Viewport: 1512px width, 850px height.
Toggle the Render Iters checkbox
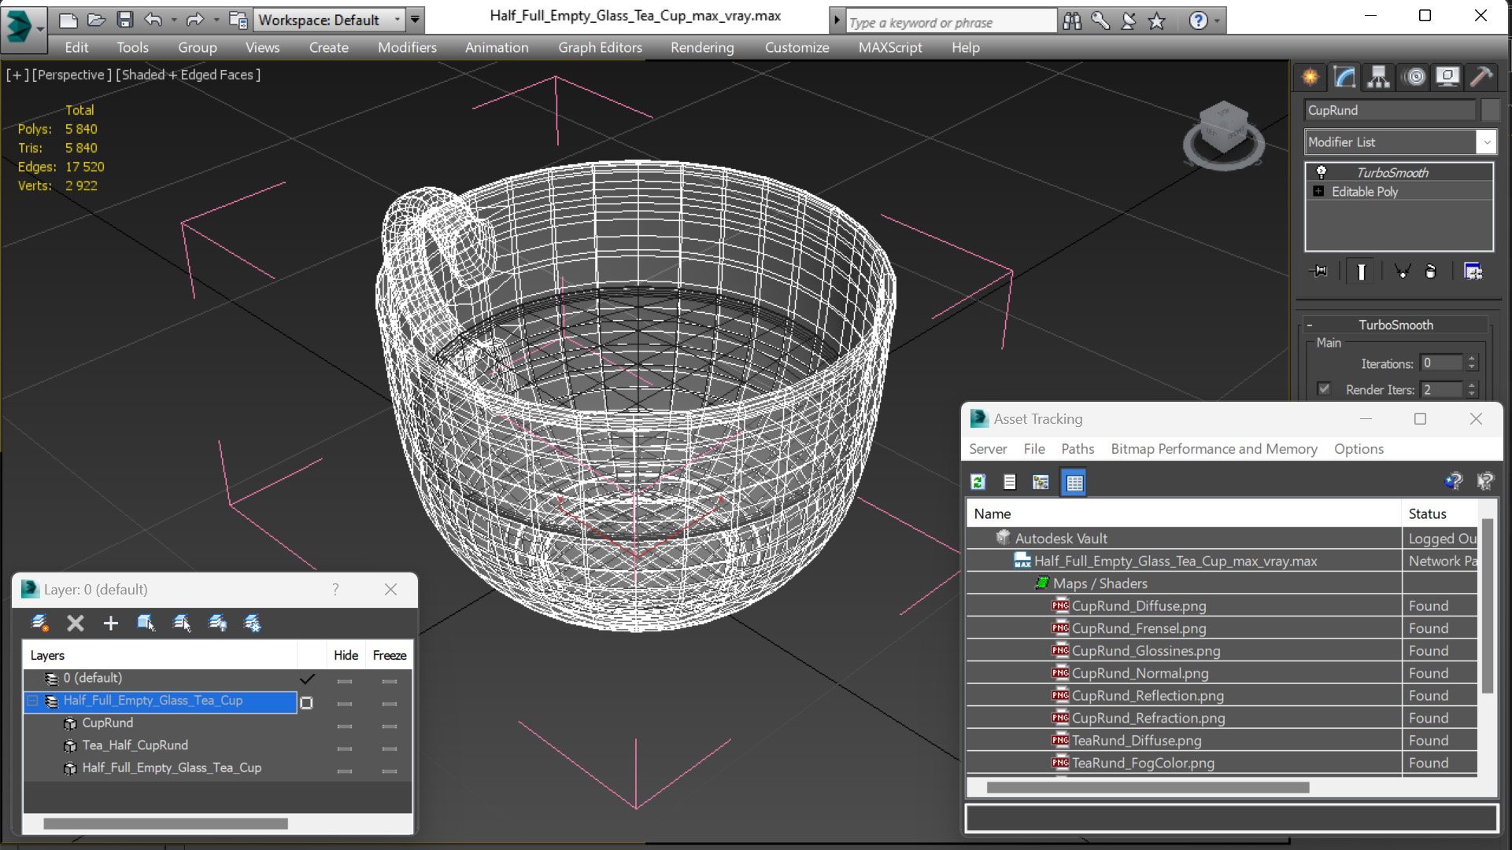pos(1324,389)
